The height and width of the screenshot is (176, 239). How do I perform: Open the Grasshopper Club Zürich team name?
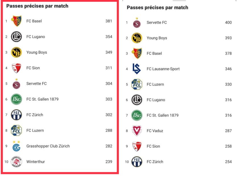tap(48, 146)
